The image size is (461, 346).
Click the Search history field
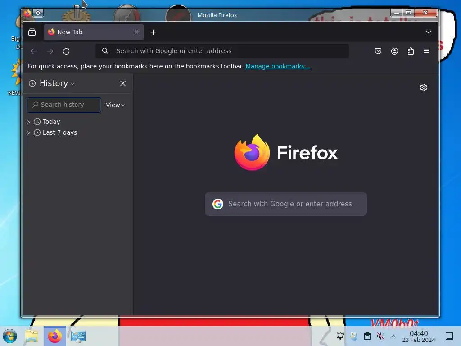(x=64, y=105)
